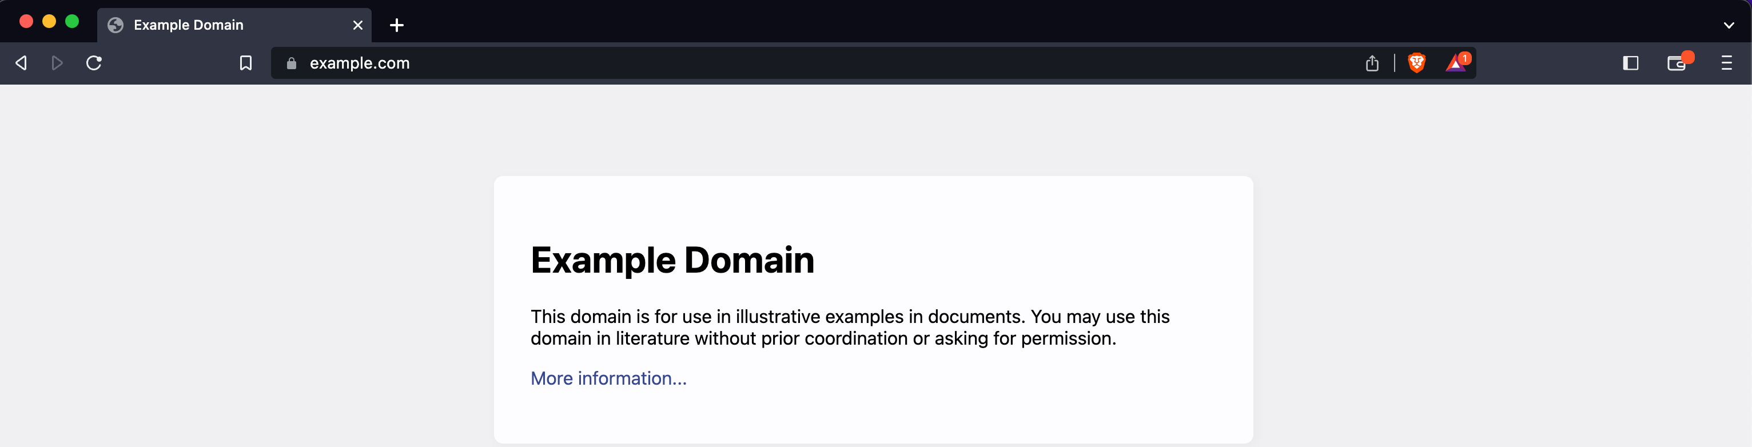Click the share icon in the toolbar
1752x447 pixels.
pos(1372,63)
